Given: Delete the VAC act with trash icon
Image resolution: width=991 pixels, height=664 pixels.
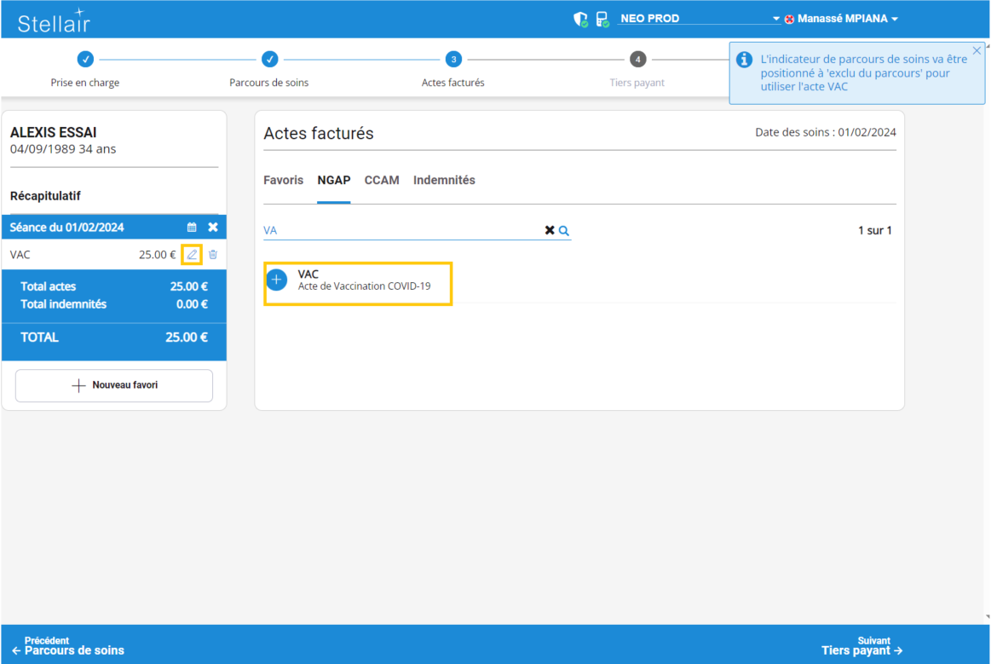Looking at the screenshot, I should click(213, 254).
